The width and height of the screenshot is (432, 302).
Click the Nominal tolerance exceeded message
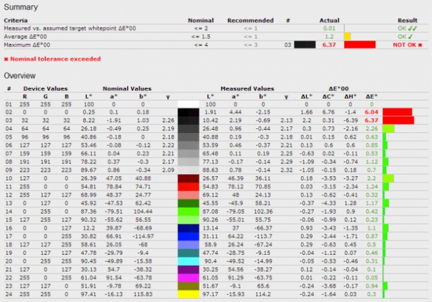pos(54,59)
